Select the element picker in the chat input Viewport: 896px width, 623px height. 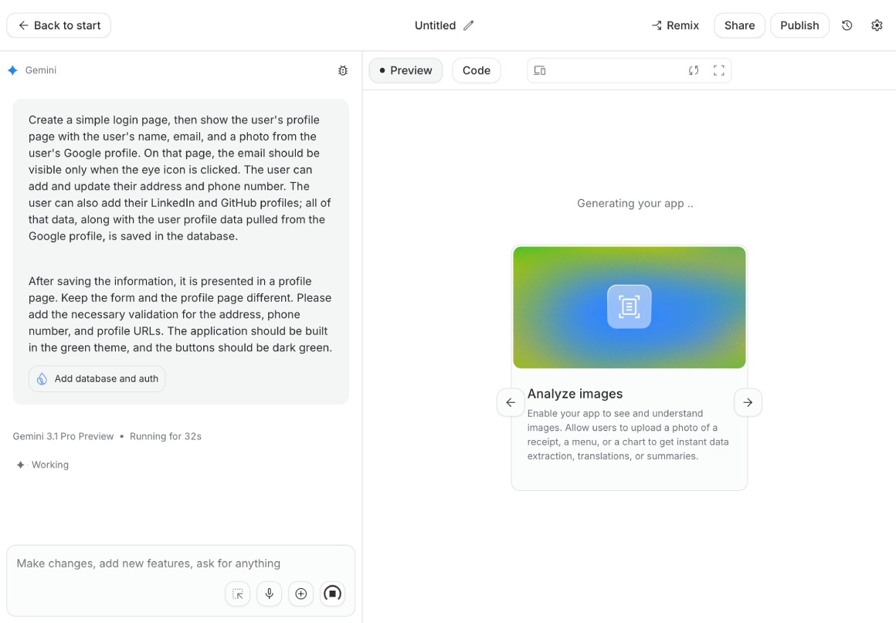[x=237, y=594]
